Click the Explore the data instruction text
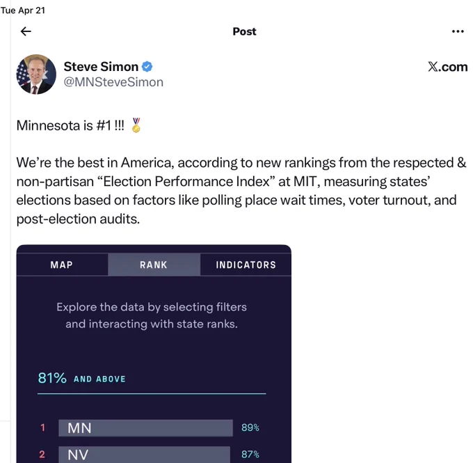The width and height of the screenshot is (473, 463). tap(152, 315)
